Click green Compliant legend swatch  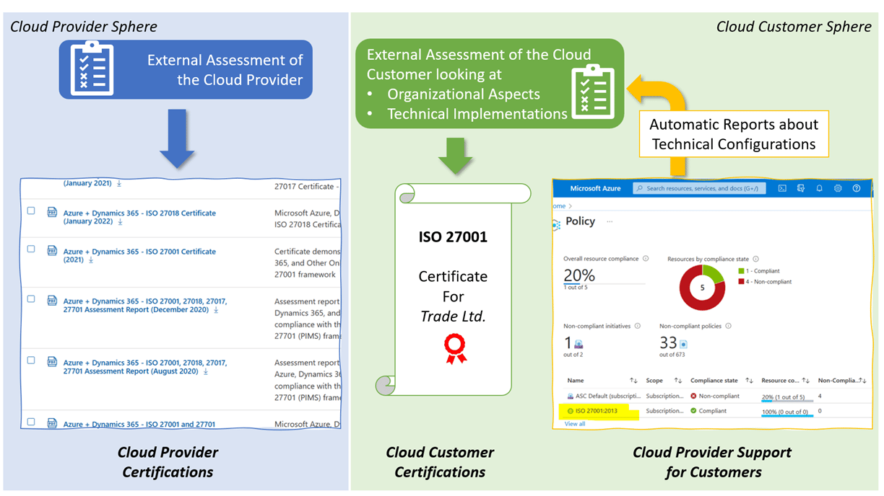[x=741, y=271]
